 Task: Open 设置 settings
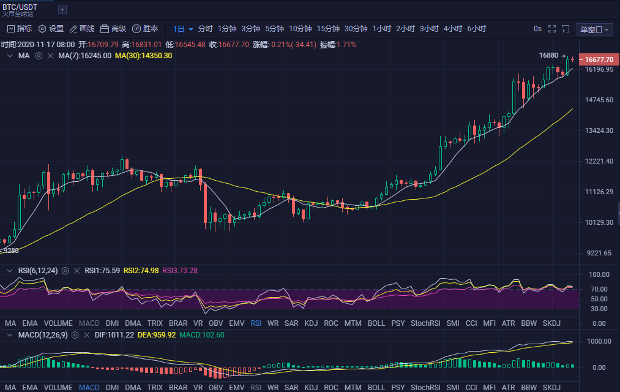51,28
